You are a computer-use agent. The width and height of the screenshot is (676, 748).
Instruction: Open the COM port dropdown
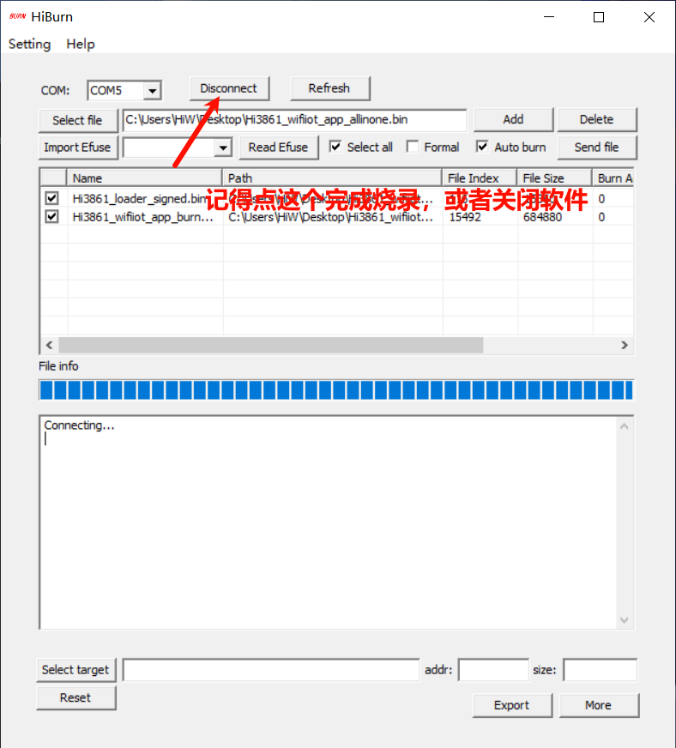pos(152,91)
